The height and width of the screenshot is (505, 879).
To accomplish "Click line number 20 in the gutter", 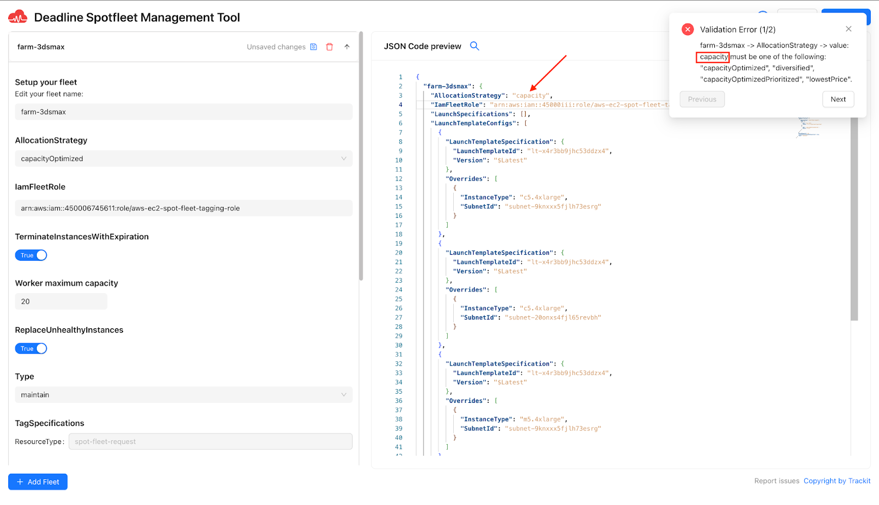I will [399, 253].
